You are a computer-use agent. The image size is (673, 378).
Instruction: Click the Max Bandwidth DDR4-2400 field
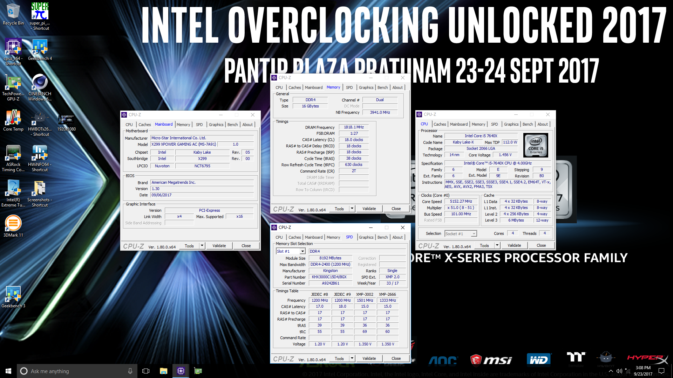coord(331,264)
